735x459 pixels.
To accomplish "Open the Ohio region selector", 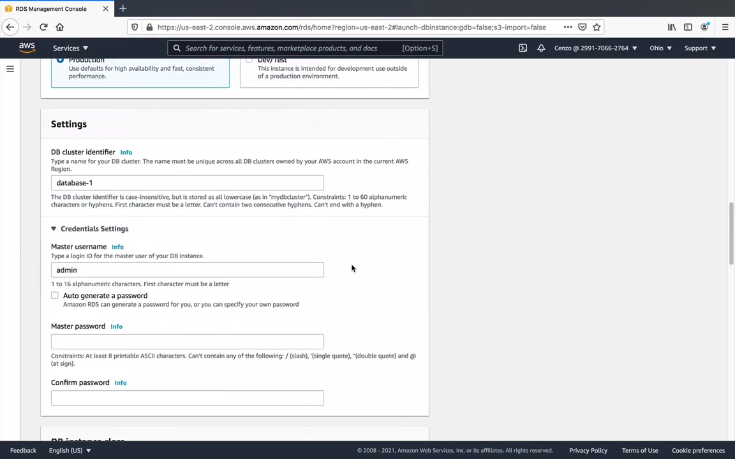I will tap(660, 48).
